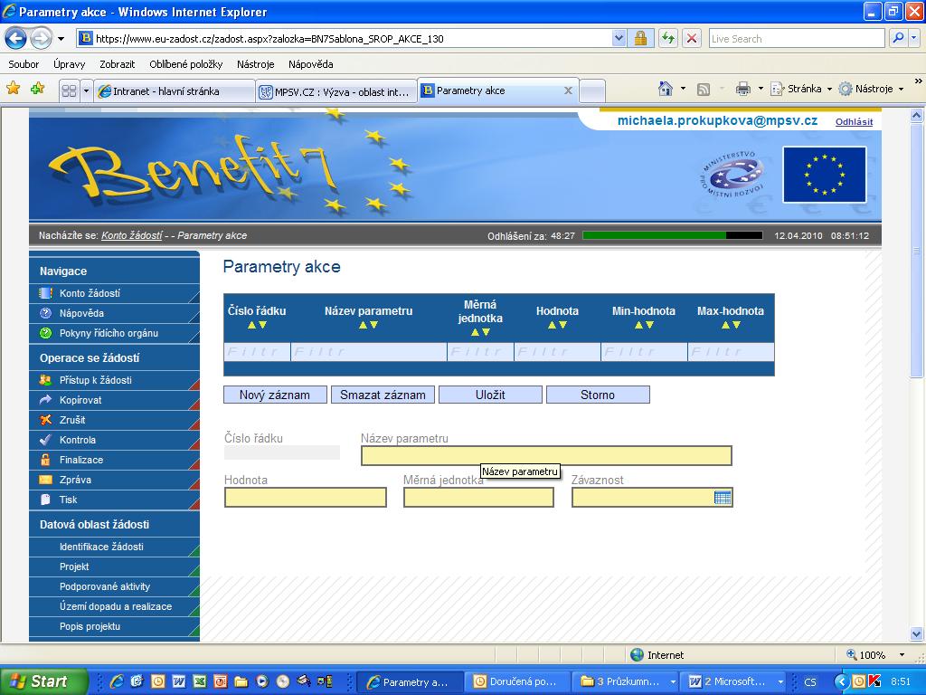
Task: Click the Add to Favorites icon
Action: pyautogui.click(x=37, y=89)
